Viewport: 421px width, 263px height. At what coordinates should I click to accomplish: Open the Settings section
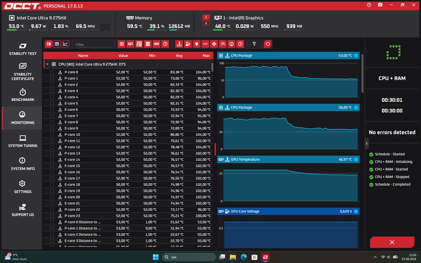tap(22, 187)
